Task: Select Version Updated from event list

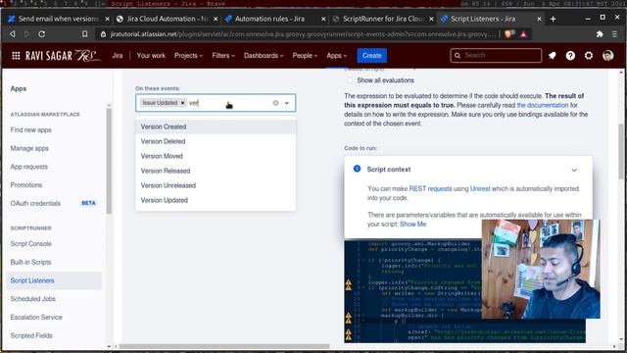Action: click(x=216, y=200)
